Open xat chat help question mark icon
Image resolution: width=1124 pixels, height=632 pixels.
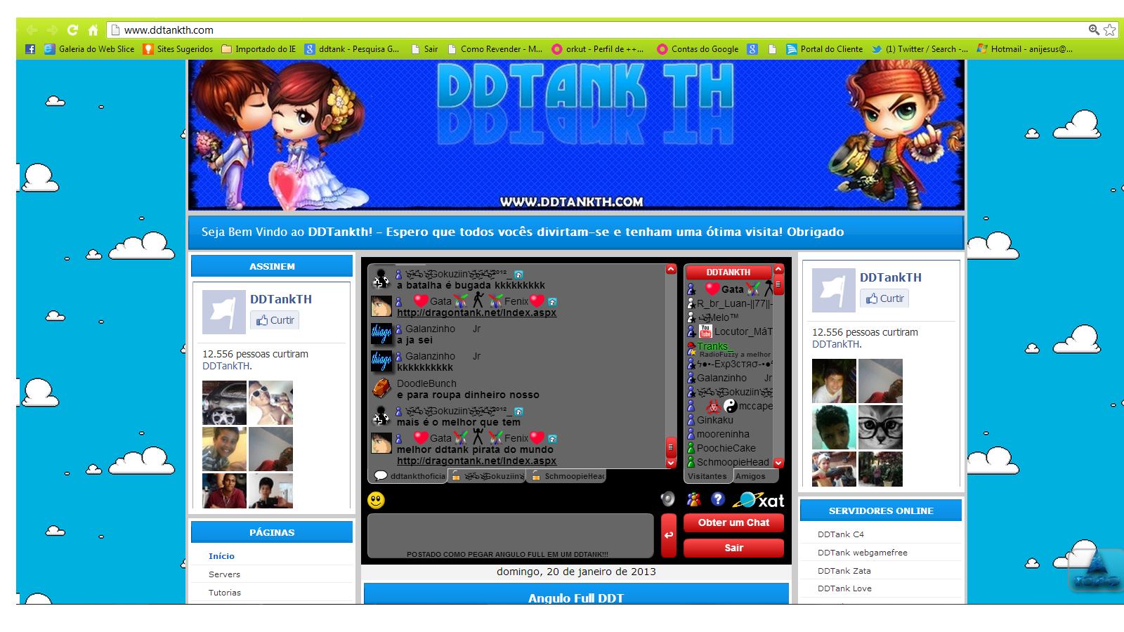[x=717, y=499]
